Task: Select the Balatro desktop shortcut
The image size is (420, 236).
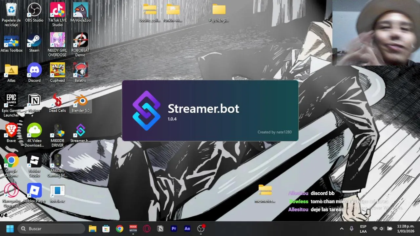Action: pyautogui.click(x=80, y=73)
